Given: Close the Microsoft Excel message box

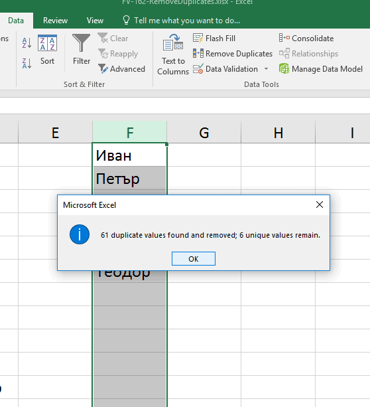Looking at the screenshot, I should tap(320, 204).
